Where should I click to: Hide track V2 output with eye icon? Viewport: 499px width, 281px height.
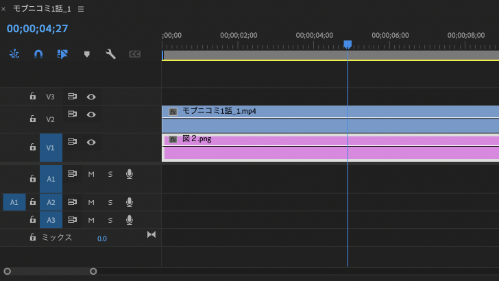click(91, 114)
